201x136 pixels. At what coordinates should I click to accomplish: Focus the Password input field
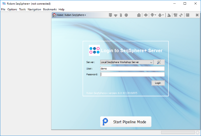point(132,74)
